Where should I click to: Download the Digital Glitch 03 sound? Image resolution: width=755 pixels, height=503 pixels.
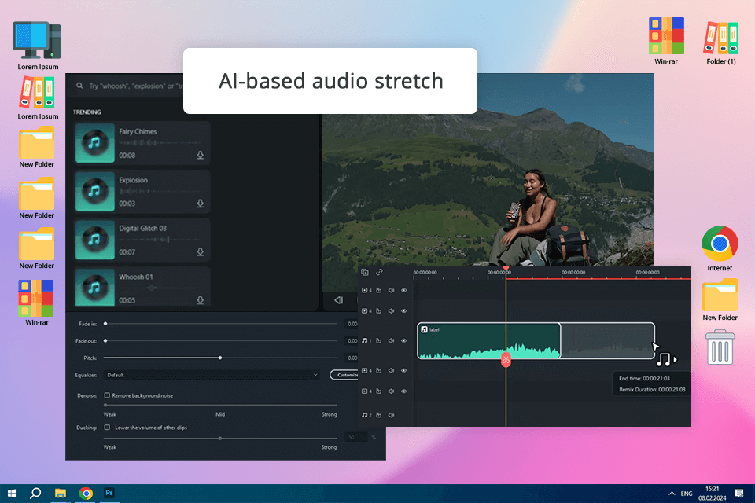(x=201, y=251)
